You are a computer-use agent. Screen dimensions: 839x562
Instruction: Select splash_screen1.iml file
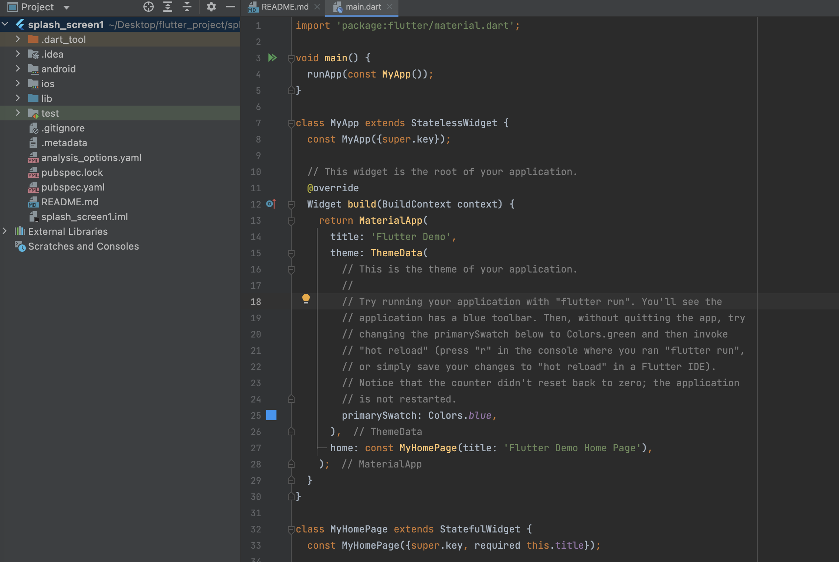[85, 217]
